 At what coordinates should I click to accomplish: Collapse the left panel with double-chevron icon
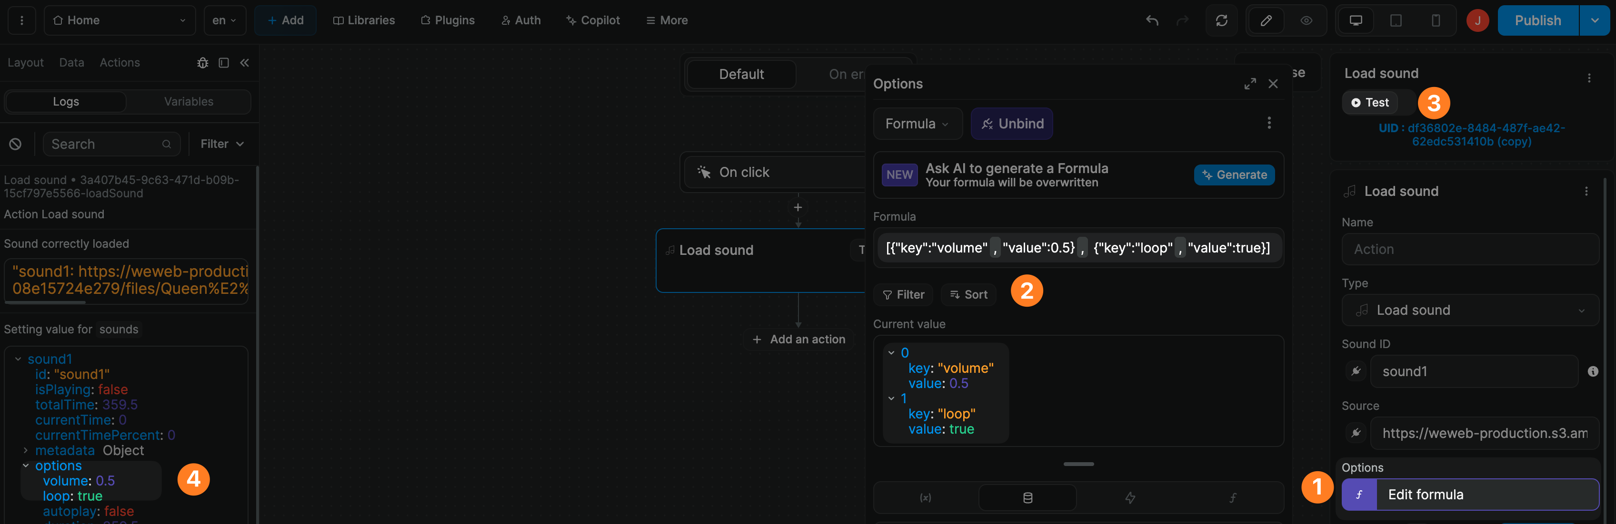tap(245, 63)
